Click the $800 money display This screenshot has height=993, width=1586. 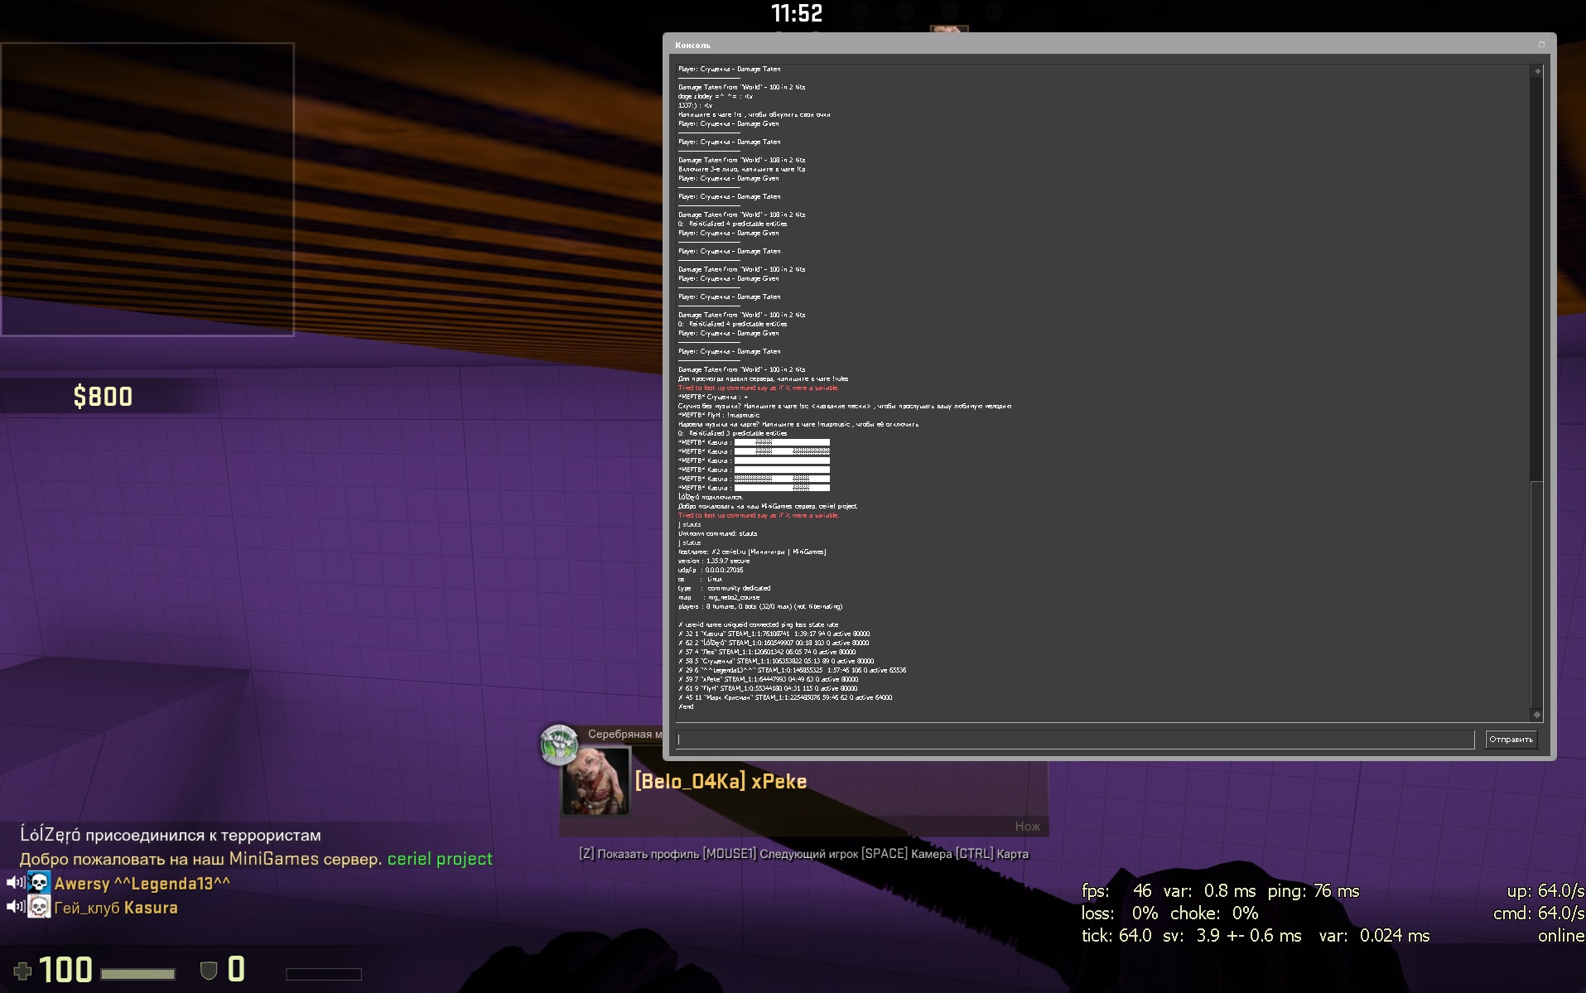(x=103, y=397)
